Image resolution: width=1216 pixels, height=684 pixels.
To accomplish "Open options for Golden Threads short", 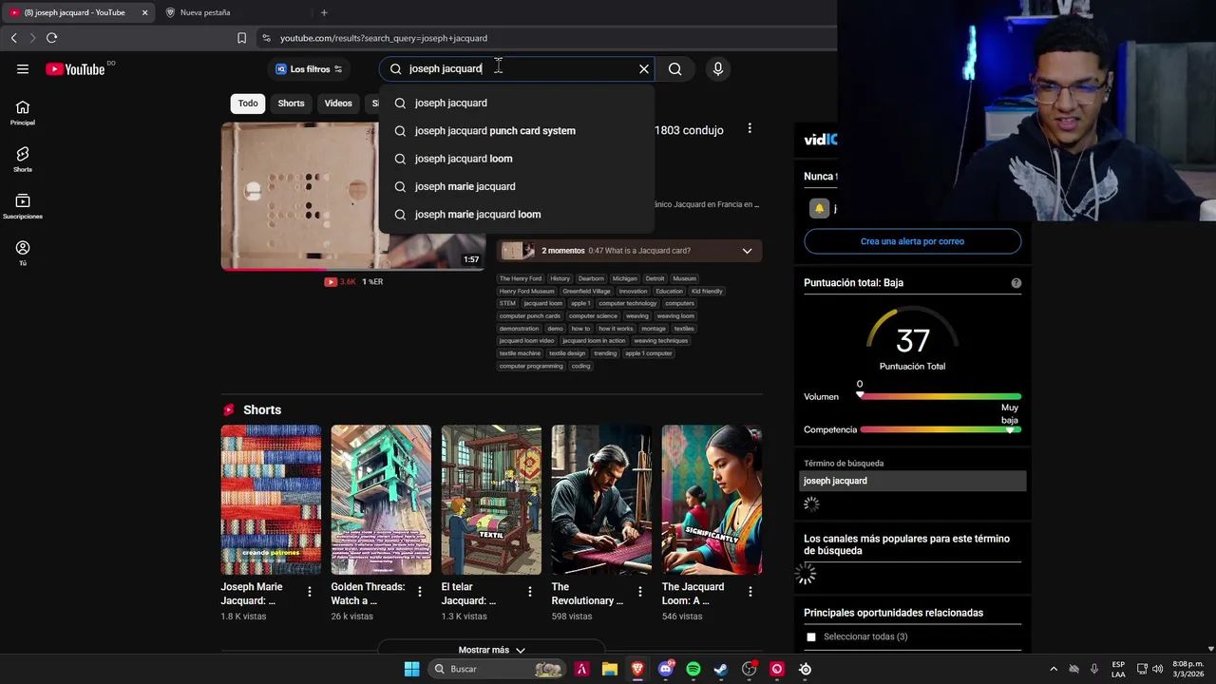I will coord(420,591).
